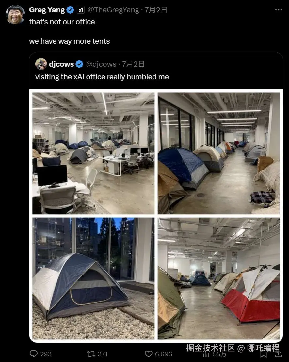The width and height of the screenshot is (289, 362).
Task: Click the share upload icon
Action: [x=279, y=354]
